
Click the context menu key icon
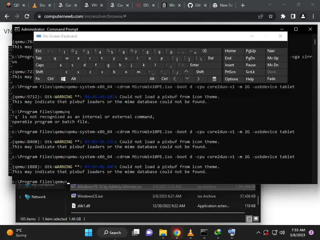(x=214, y=79)
